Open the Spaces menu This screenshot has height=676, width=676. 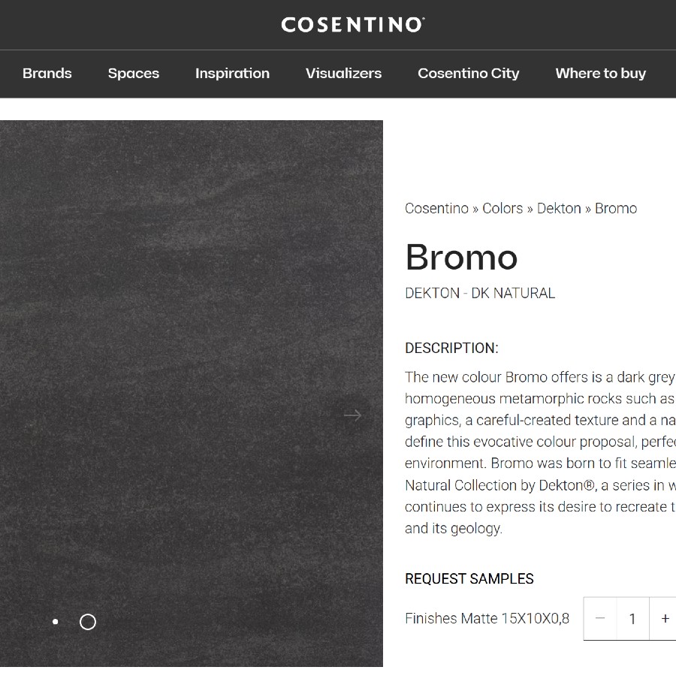click(133, 74)
